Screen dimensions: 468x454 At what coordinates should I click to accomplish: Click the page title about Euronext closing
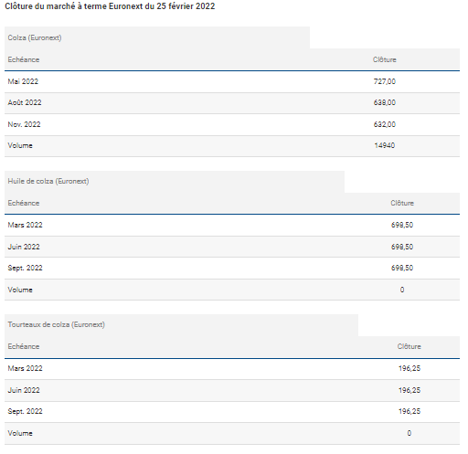[x=110, y=6]
